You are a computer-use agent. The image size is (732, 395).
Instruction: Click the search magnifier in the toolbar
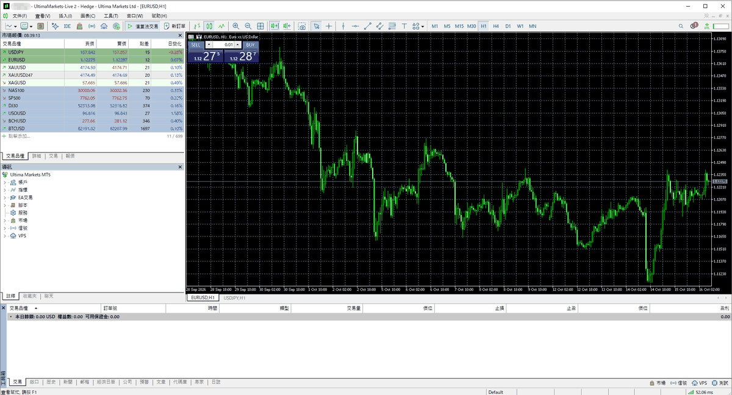(x=681, y=26)
